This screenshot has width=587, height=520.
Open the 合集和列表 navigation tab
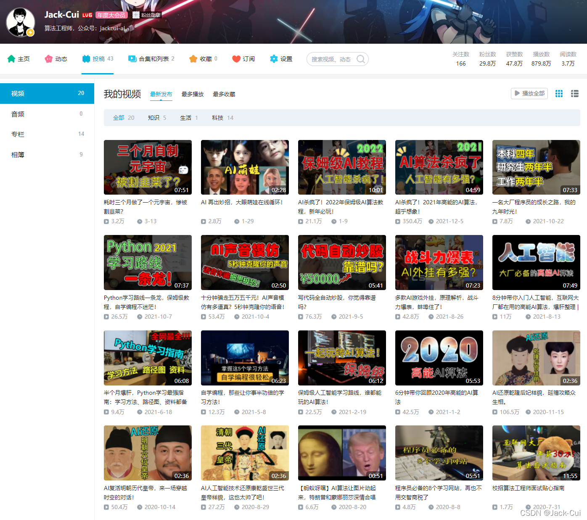pyautogui.click(x=151, y=59)
